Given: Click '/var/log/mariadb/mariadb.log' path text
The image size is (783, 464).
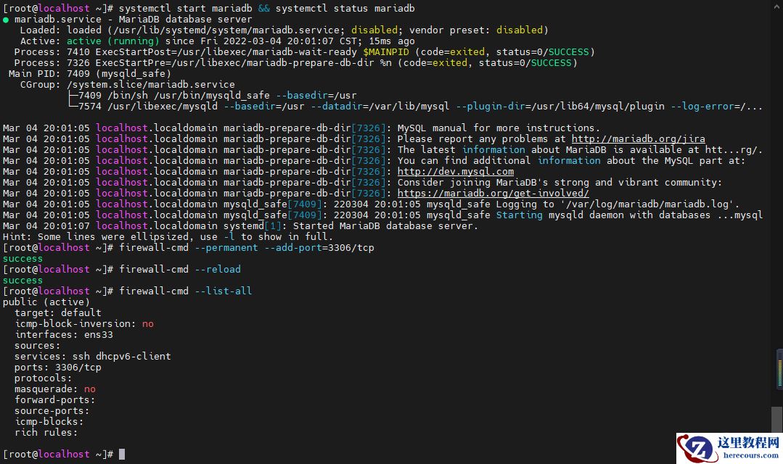Looking at the screenshot, I should pyautogui.click(x=650, y=204).
